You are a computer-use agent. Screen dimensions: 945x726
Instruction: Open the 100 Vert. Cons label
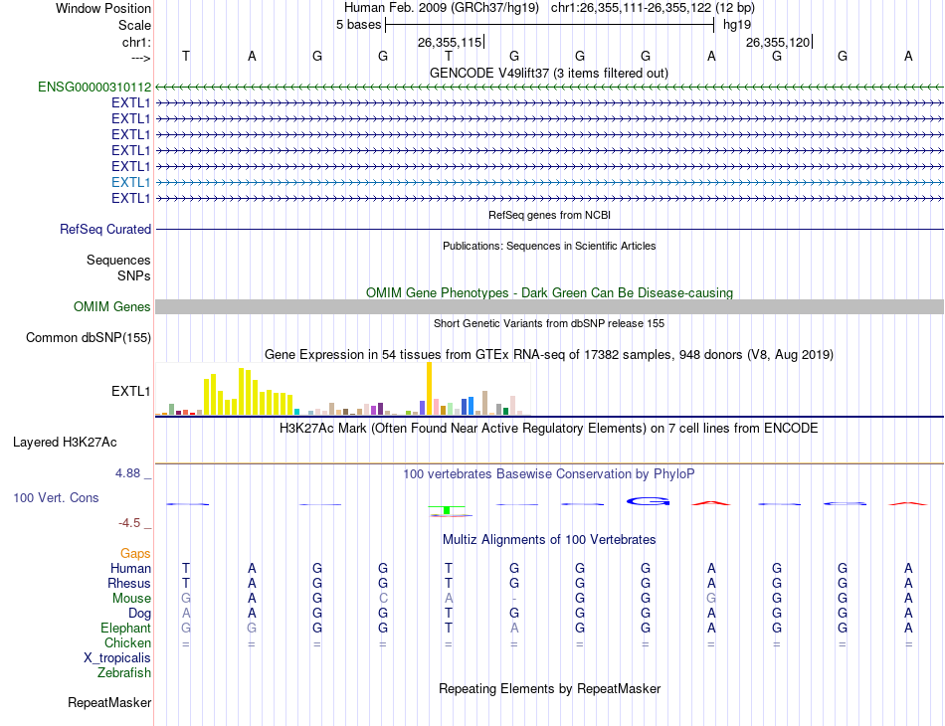coord(56,497)
